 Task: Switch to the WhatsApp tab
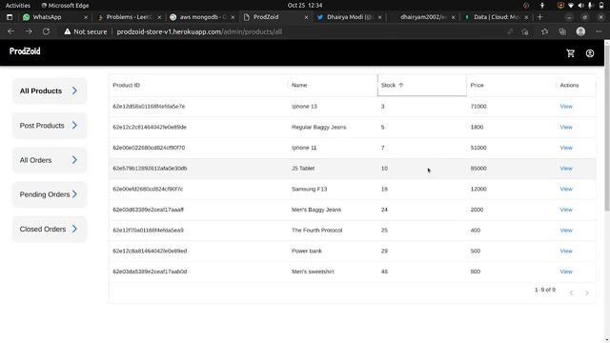(x=55, y=17)
